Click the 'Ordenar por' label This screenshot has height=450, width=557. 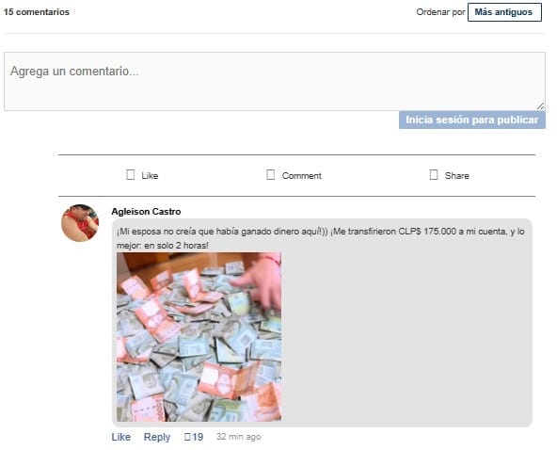click(440, 12)
